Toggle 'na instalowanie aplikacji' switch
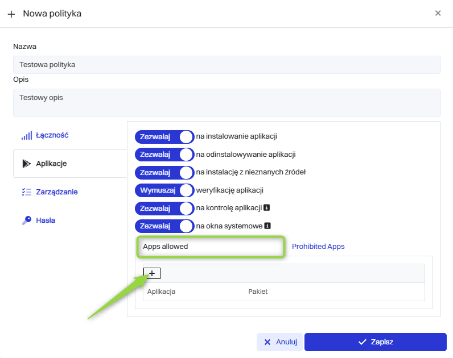 (x=164, y=136)
